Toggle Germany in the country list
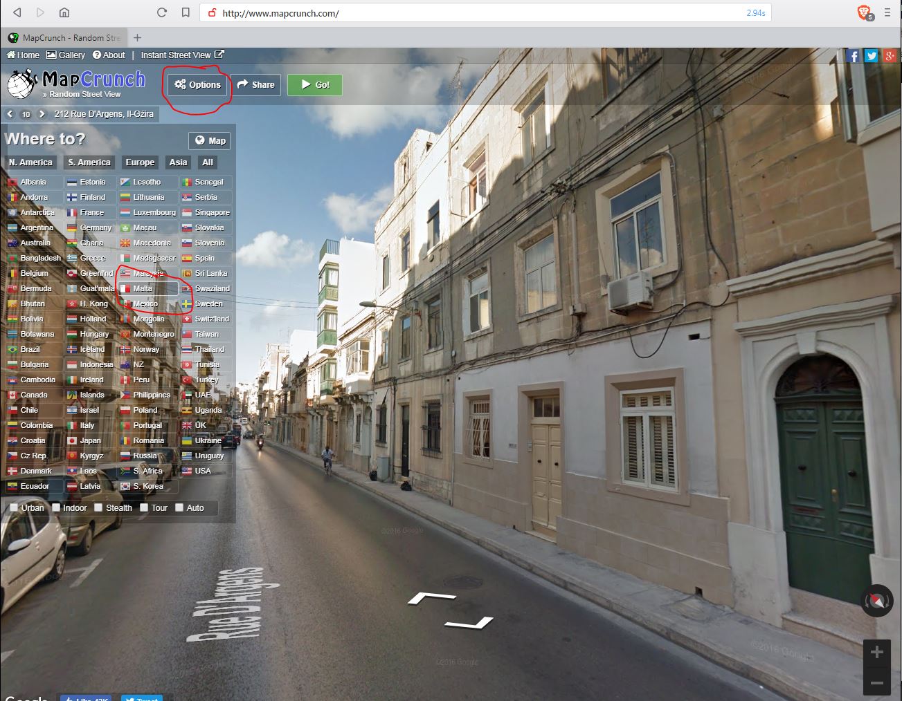The width and height of the screenshot is (902, 701). pyautogui.click(x=91, y=227)
